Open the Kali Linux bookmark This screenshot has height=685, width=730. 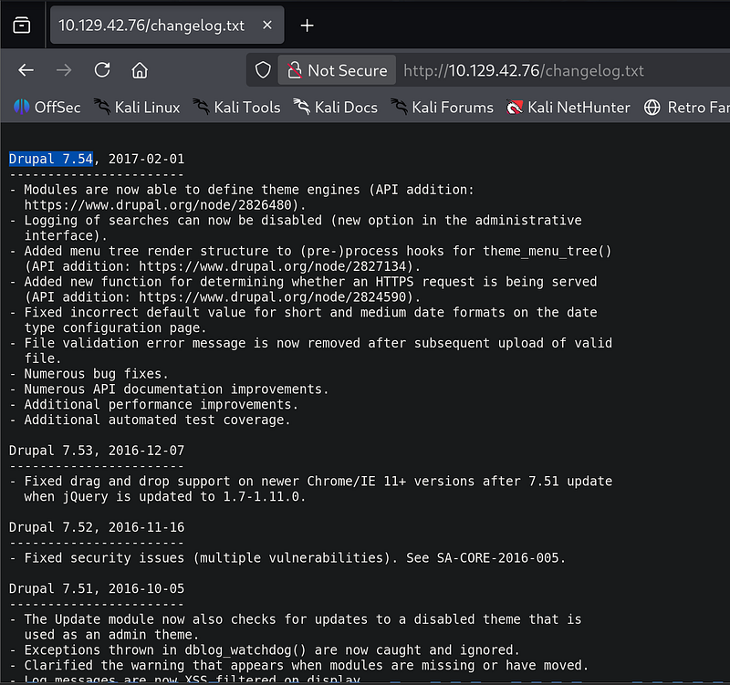[x=137, y=108]
